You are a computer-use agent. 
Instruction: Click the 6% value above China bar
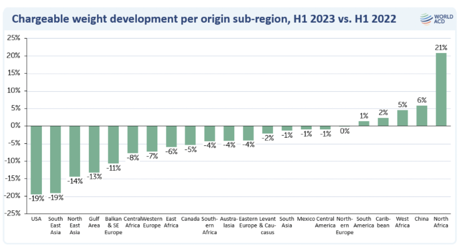pos(422,100)
